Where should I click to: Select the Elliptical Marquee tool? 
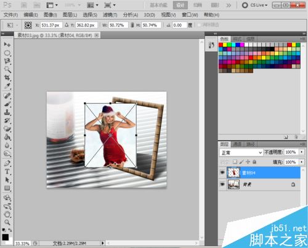(7, 52)
